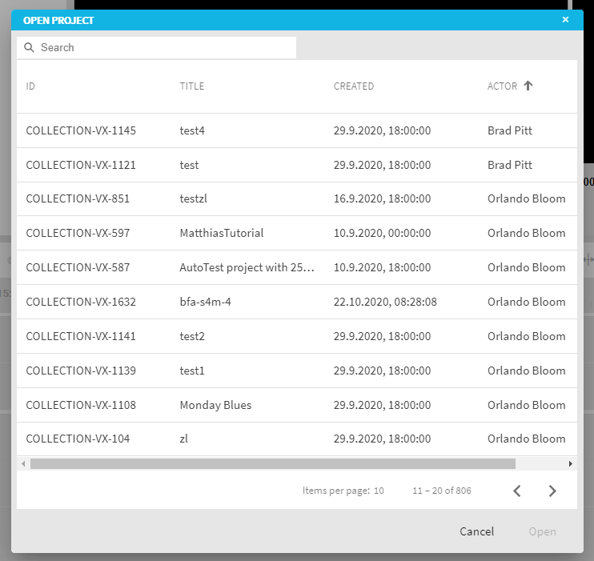The height and width of the screenshot is (561, 594).
Task: Close the Open Project dialog
Action: [565, 20]
